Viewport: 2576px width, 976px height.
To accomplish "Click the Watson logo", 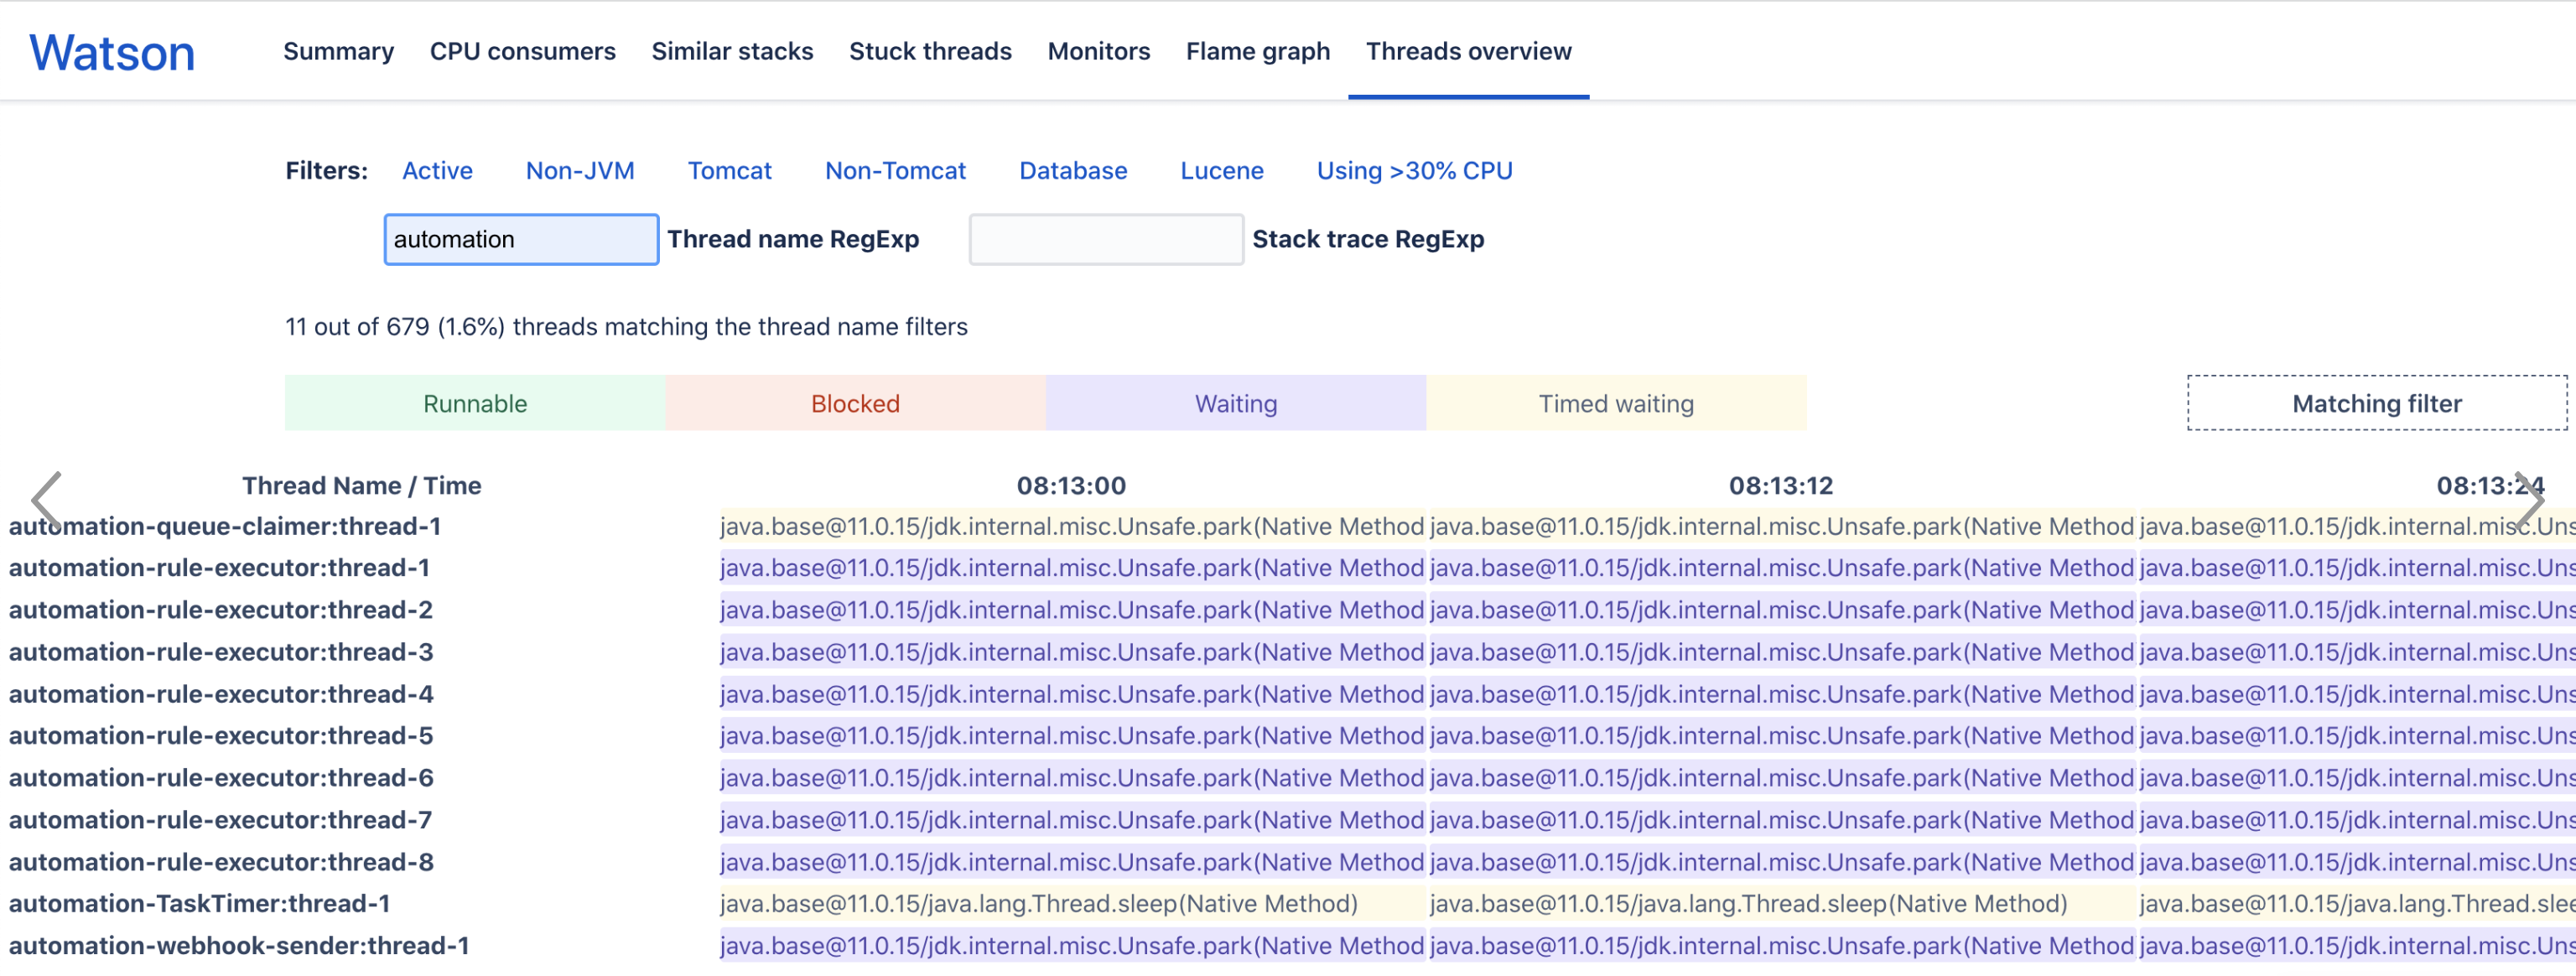I will [x=112, y=52].
